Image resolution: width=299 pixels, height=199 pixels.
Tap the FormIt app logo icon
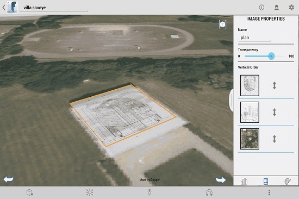pos(13,7)
